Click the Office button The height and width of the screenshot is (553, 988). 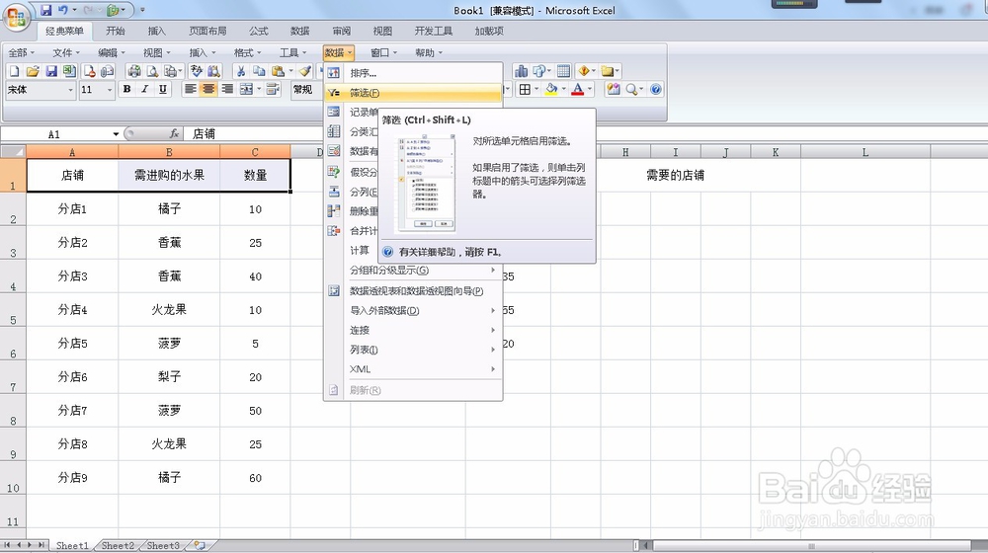pos(17,17)
